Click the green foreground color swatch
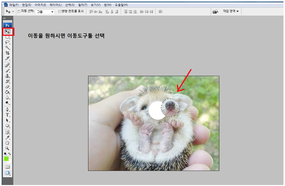This screenshot has width=285, height=186. click(x=6, y=159)
